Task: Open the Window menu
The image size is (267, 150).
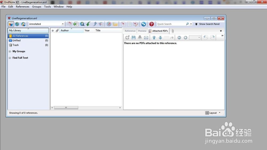Action: [58, 7]
